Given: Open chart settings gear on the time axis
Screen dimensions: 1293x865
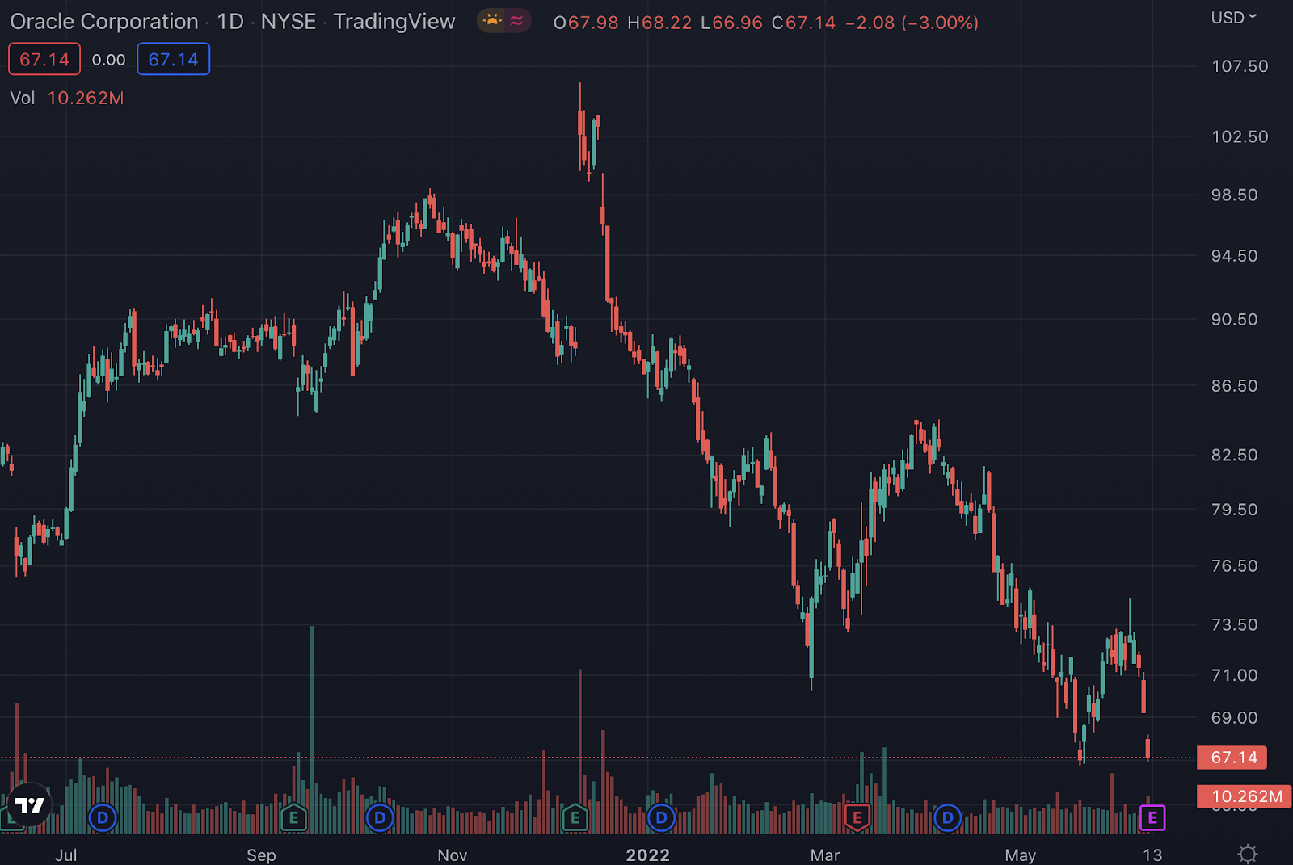Looking at the screenshot, I should (x=1248, y=854).
